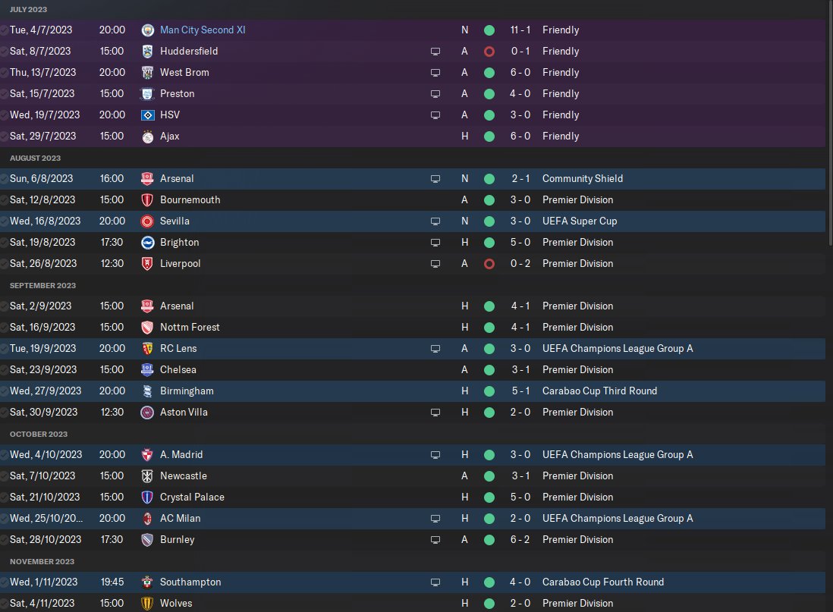Click the red loss indicator for Huddersfield

(489, 51)
